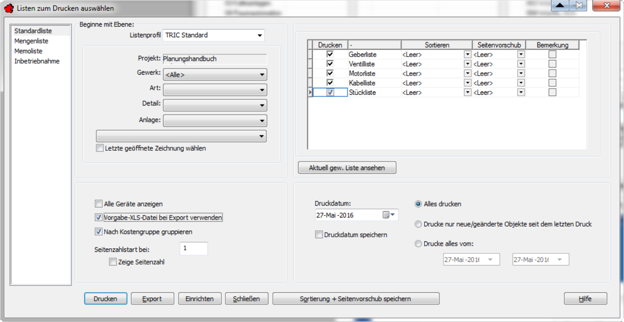Enable Zeige Seitenzahl checkbox

click(x=112, y=262)
